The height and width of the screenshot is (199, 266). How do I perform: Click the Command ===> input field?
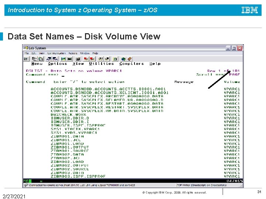click(127, 74)
